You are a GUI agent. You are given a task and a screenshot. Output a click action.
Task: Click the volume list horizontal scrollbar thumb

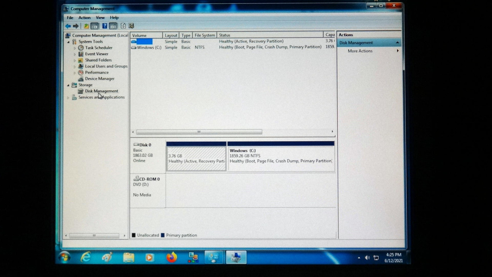pos(199,132)
